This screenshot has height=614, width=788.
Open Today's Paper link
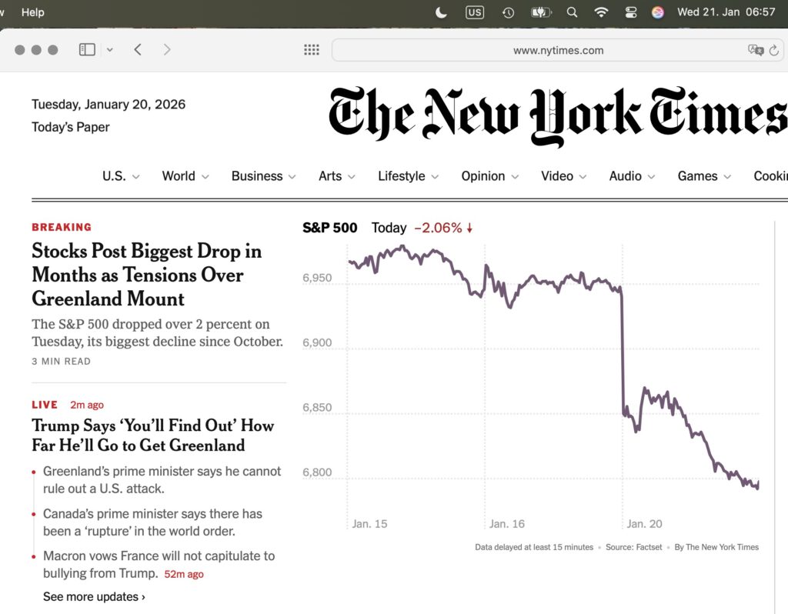click(x=71, y=127)
